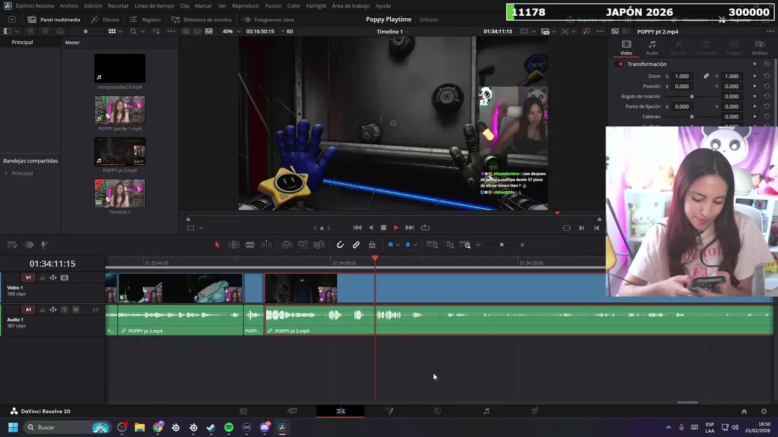
Task: Open the Fusion menu
Action: (x=274, y=5)
